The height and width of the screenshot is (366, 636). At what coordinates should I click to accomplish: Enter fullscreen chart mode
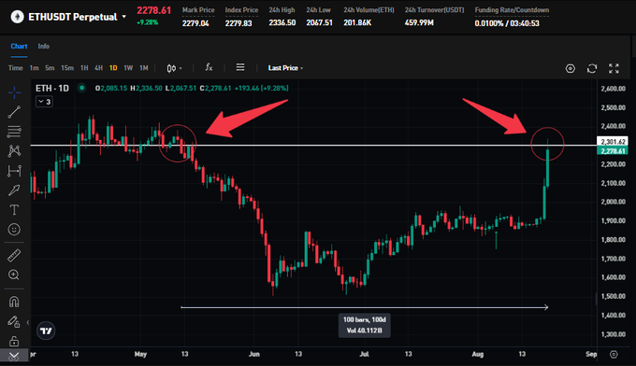coord(614,68)
